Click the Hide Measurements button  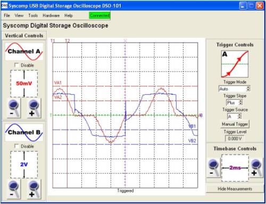tap(235, 189)
